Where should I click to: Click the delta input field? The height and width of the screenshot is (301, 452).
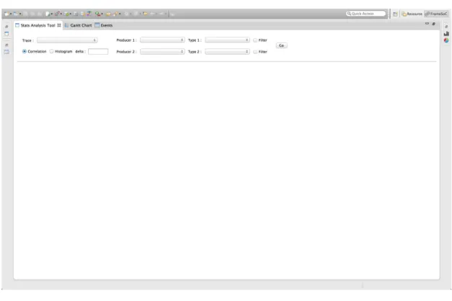[98, 52]
